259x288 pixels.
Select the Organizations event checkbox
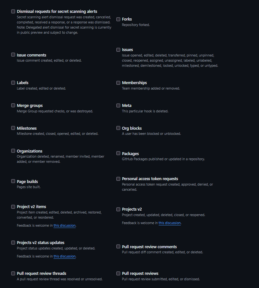pos(13,151)
